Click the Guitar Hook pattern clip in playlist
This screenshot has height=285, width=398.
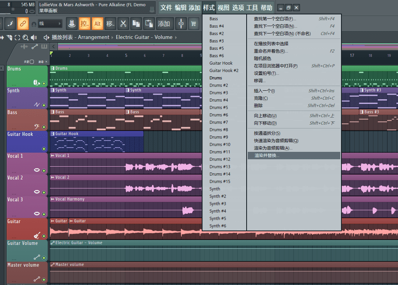[96, 143]
